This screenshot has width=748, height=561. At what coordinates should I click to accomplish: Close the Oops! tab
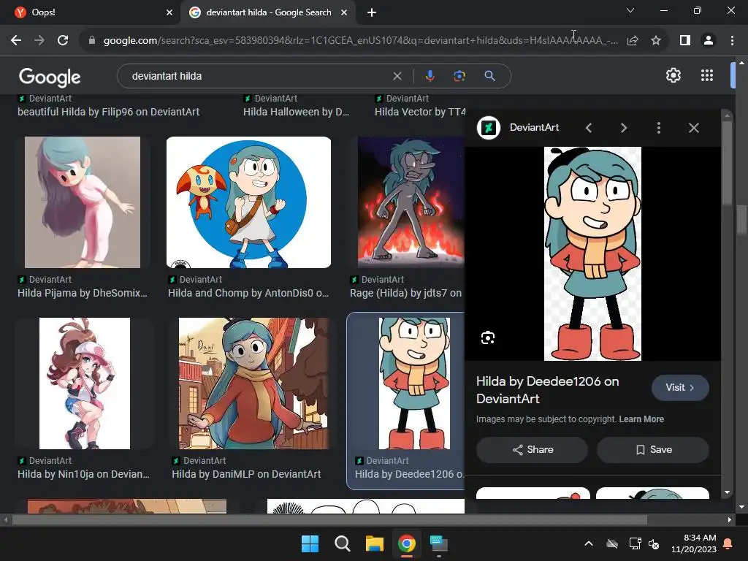point(169,12)
